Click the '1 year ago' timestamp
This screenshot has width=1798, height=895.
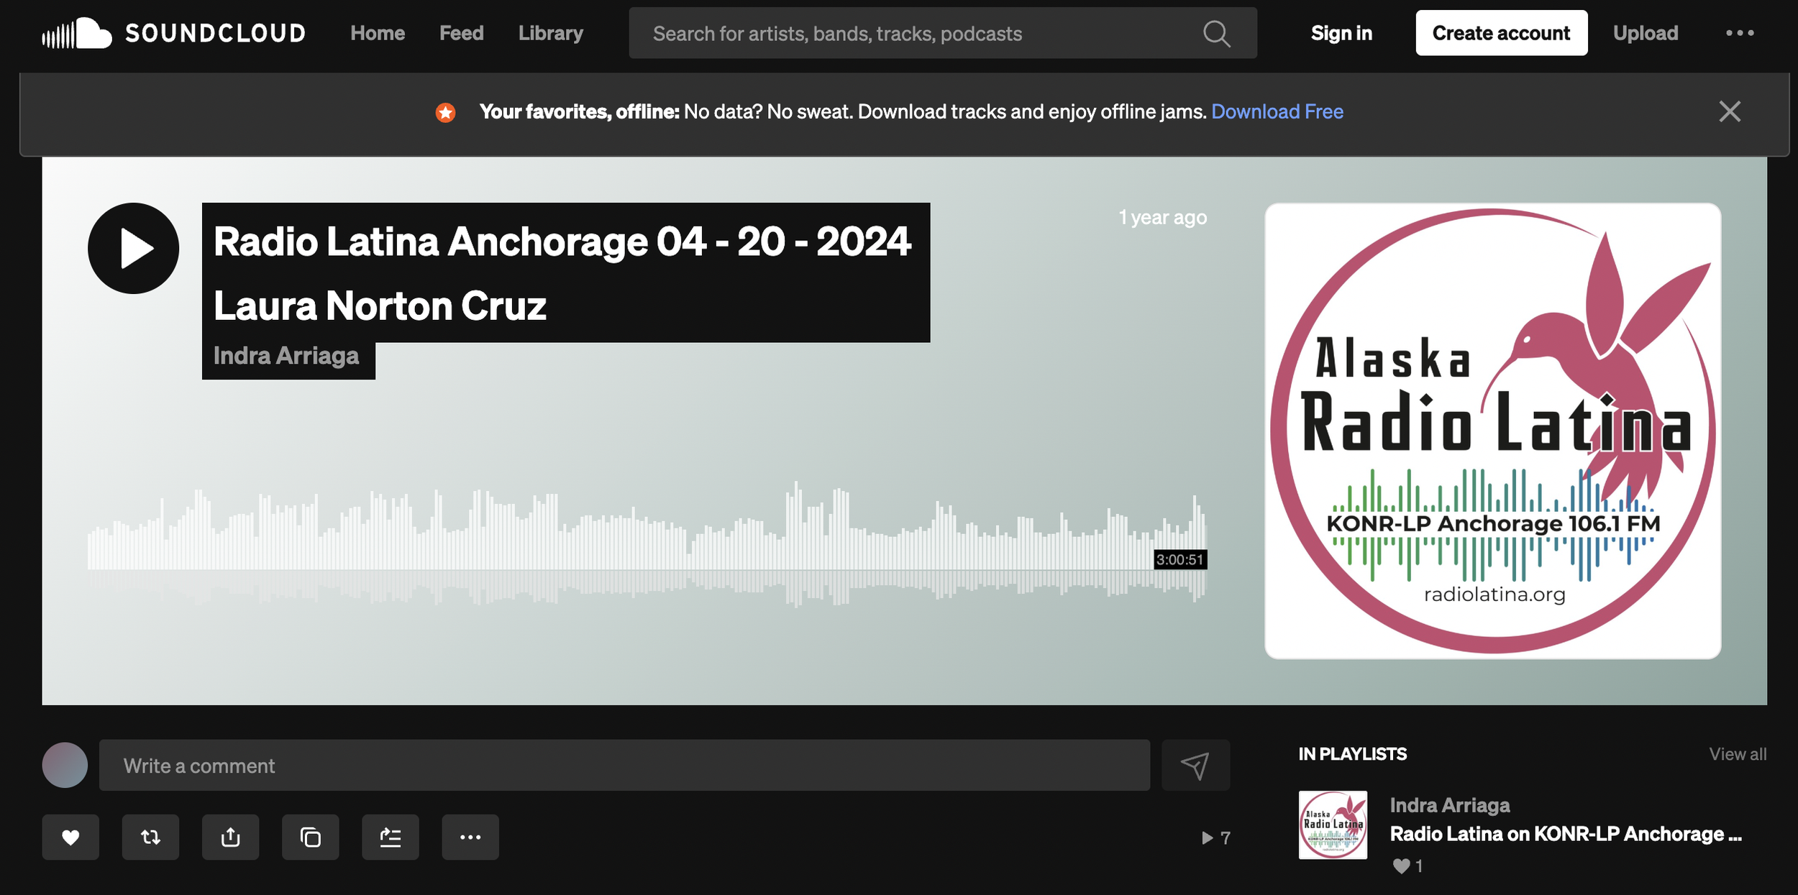click(x=1163, y=217)
